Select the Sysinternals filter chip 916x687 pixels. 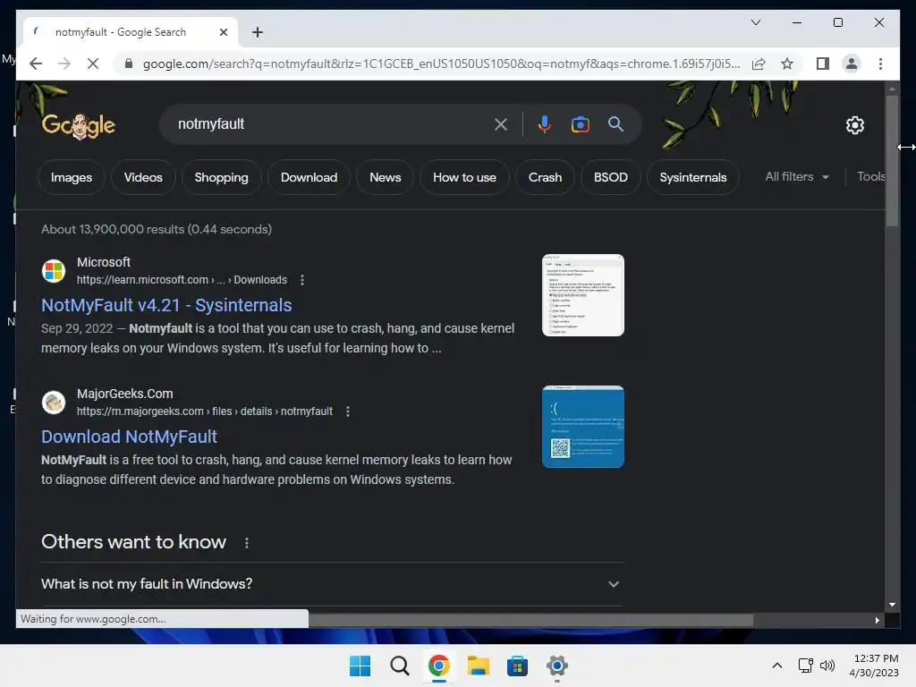[x=693, y=177]
